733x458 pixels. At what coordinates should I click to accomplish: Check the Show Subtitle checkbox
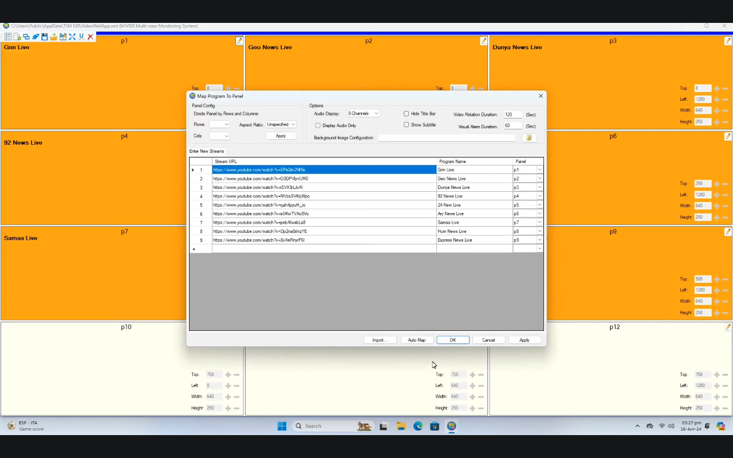pyautogui.click(x=406, y=124)
